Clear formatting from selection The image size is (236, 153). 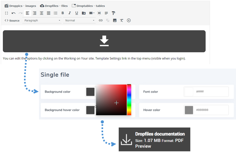pos(122,20)
